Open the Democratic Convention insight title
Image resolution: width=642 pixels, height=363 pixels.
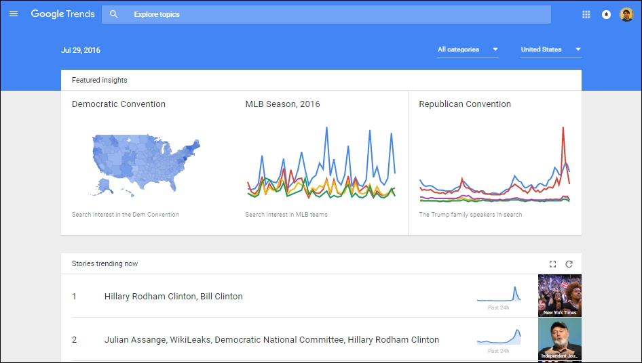tap(119, 104)
